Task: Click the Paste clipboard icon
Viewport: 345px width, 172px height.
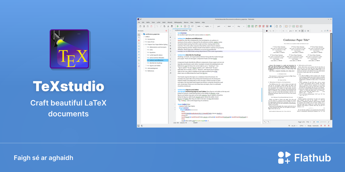Action: 172,26
